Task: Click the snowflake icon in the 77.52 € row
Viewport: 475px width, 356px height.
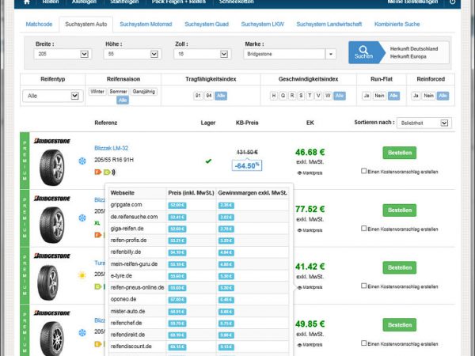Action: click(82, 218)
